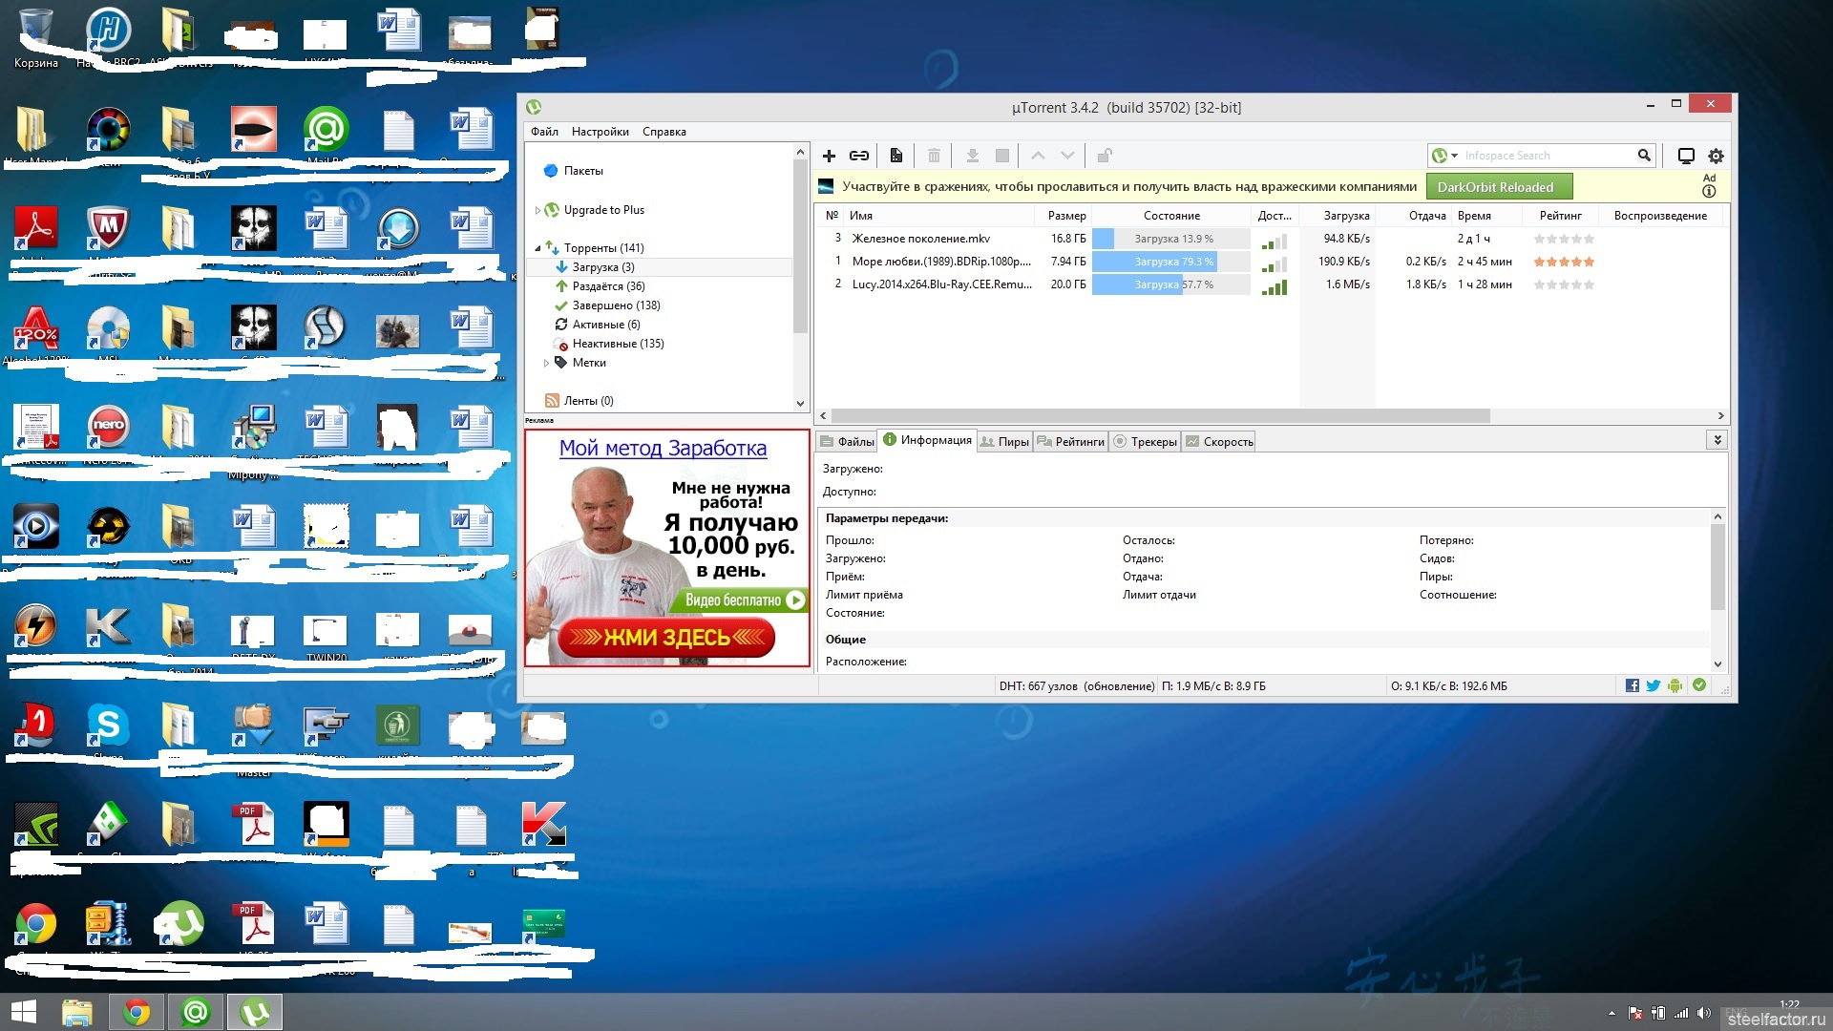1833x1031 pixels.
Task: Switch to the Трекеры tab
Action: [1145, 441]
